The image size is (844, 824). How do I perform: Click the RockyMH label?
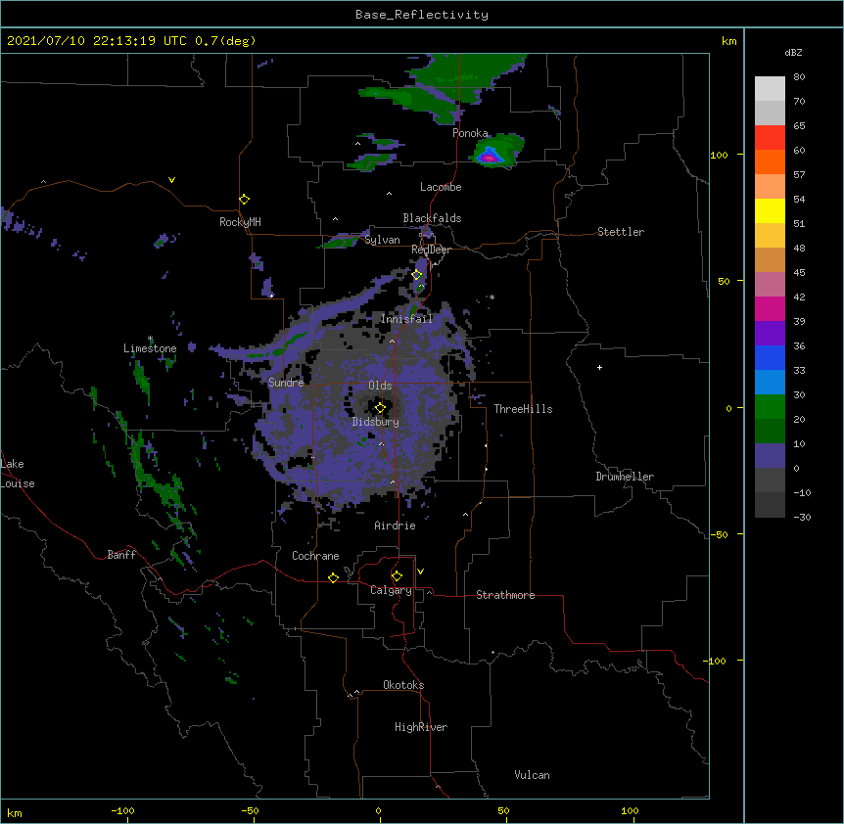pyautogui.click(x=240, y=222)
